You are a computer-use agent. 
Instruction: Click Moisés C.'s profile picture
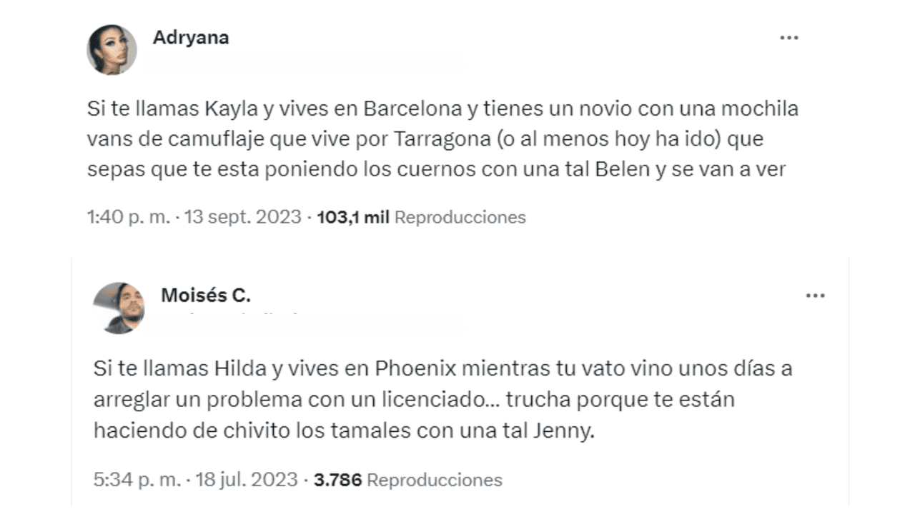tap(119, 305)
